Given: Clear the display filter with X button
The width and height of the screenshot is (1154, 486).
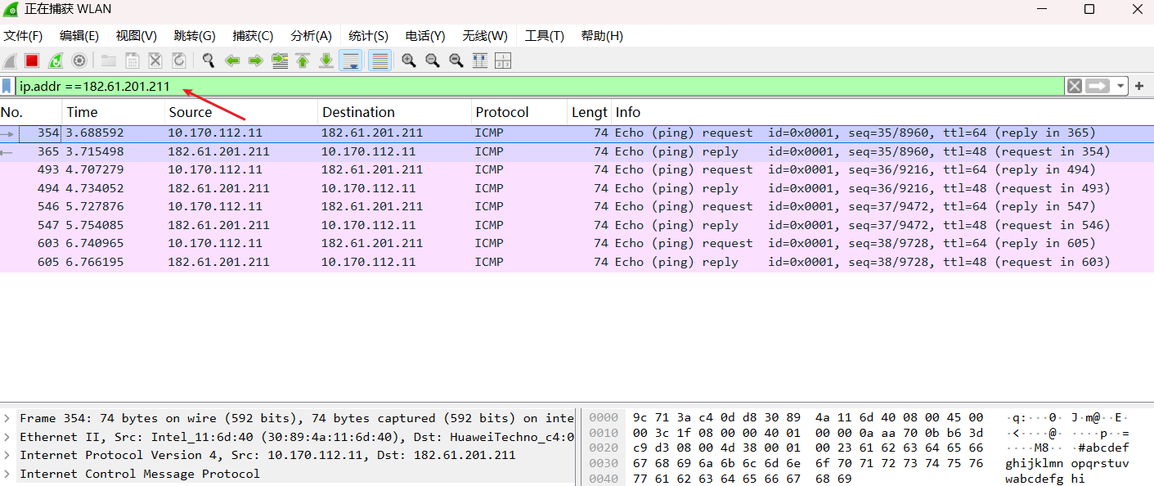Looking at the screenshot, I should (x=1075, y=86).
